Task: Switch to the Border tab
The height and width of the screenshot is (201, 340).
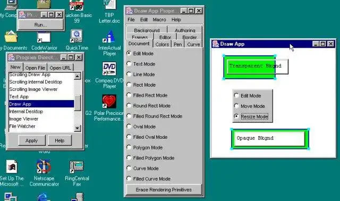Action: 190,37
